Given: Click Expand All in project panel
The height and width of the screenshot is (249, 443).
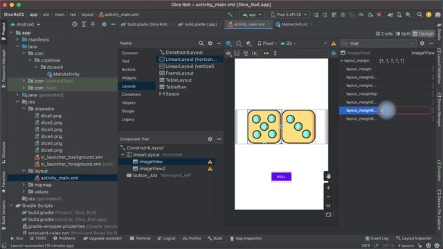Looking at the screenshot, I should (x=84, y=25).
